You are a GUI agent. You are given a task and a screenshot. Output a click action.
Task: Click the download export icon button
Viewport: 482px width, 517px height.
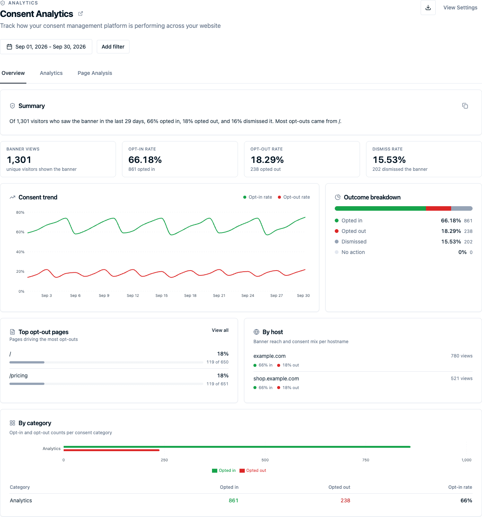point(428,8)
